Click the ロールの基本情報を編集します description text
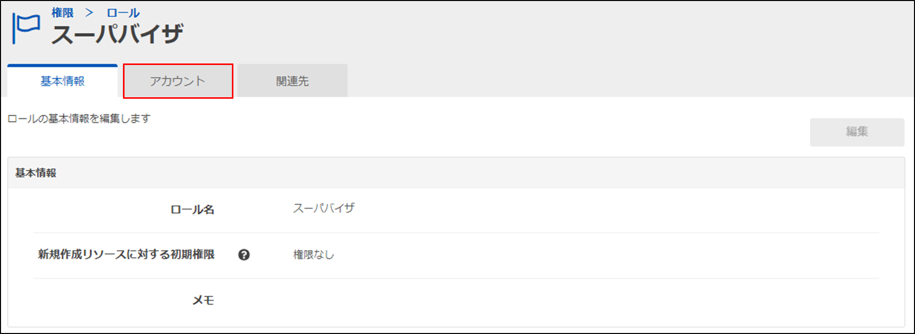Image resolution: width=915 pixels, height=334 pixels. [79, 118]
